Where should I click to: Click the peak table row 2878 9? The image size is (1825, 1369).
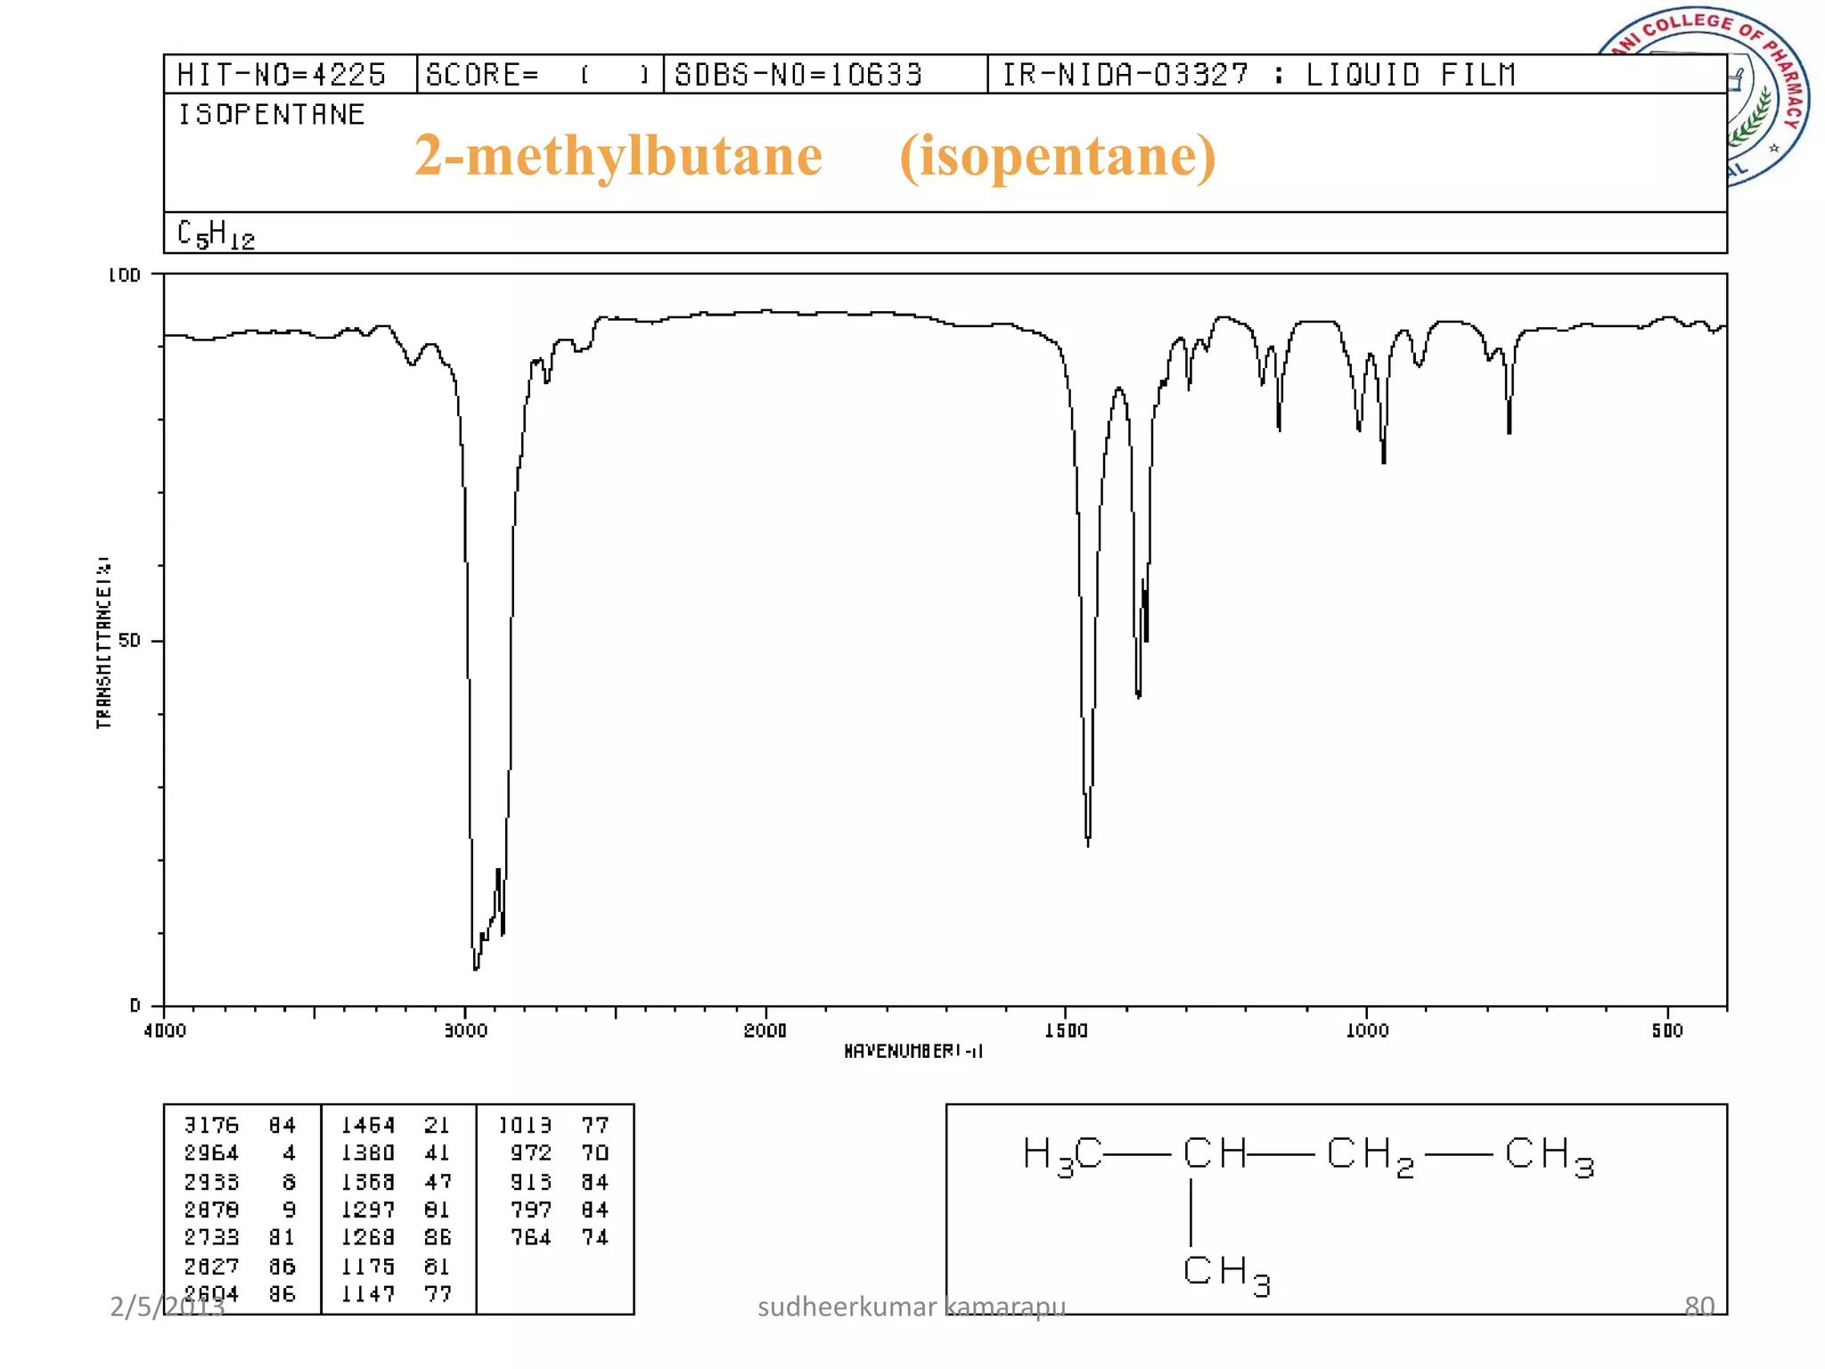[241, 1209]
